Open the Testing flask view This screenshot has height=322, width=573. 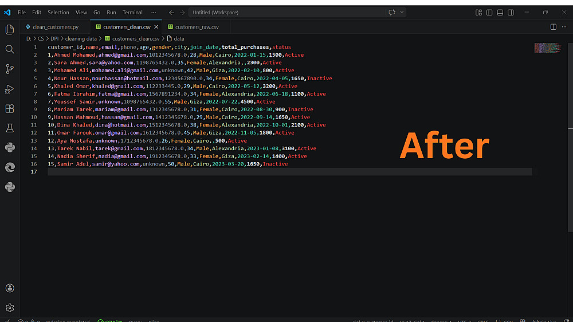pos(10,128)
